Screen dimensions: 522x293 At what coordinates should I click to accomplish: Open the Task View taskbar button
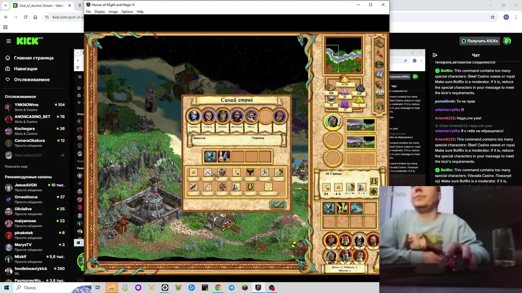98,288
